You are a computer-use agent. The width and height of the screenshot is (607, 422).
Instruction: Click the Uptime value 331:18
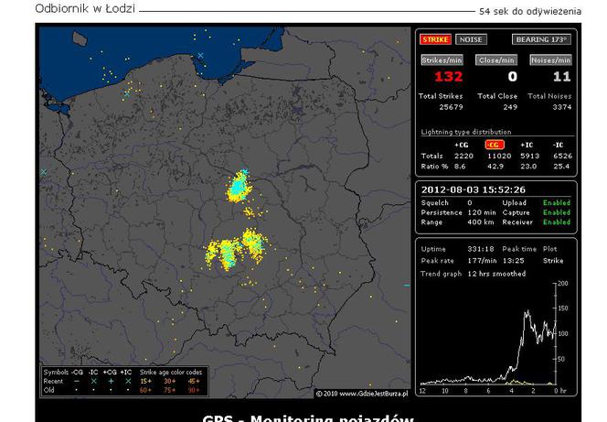pyautogui.click(x=481, y=249)
